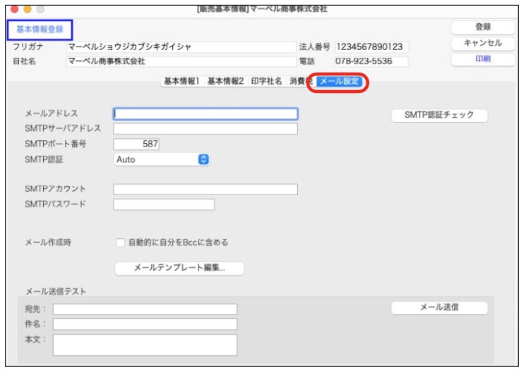Click the SMTPサーバアドレス text field
This screenshot has height=372, width=526.
205,129
